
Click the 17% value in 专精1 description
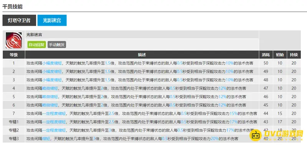233,122
